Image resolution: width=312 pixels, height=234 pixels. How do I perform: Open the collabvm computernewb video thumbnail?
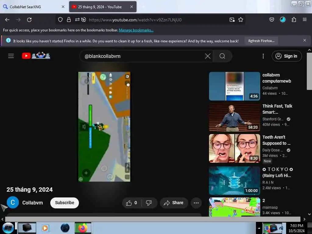coord(235,86)
